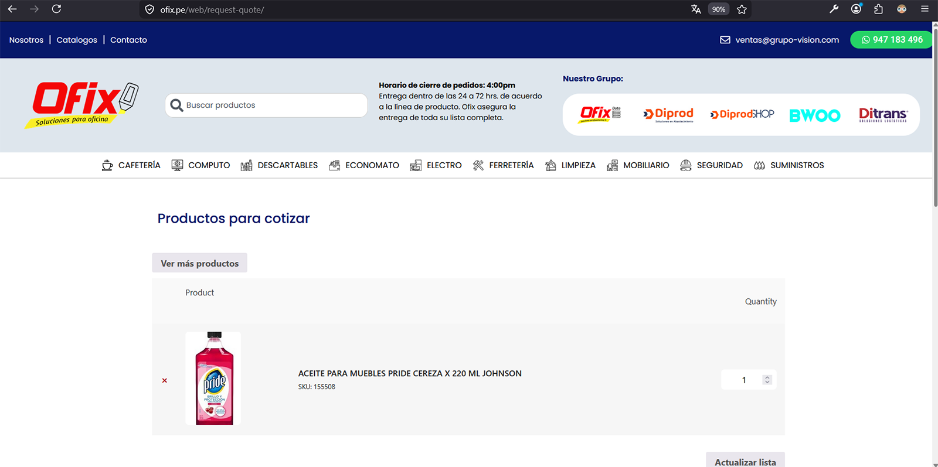Open the DESCARTABLES category

point(279,165)
